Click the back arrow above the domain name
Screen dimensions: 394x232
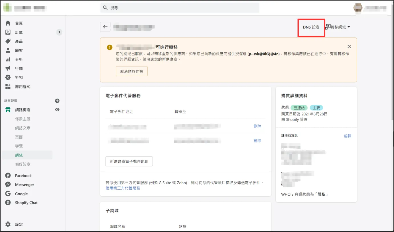pos(105,26)
